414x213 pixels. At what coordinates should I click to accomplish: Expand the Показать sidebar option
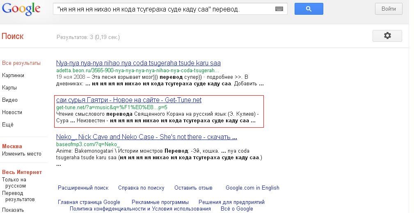[x=13, y=210]
